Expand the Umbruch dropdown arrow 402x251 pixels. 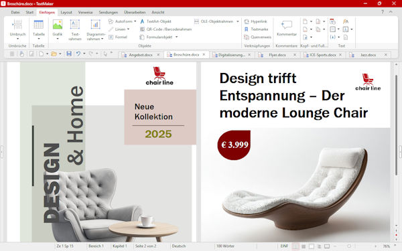tap(17, 39)
